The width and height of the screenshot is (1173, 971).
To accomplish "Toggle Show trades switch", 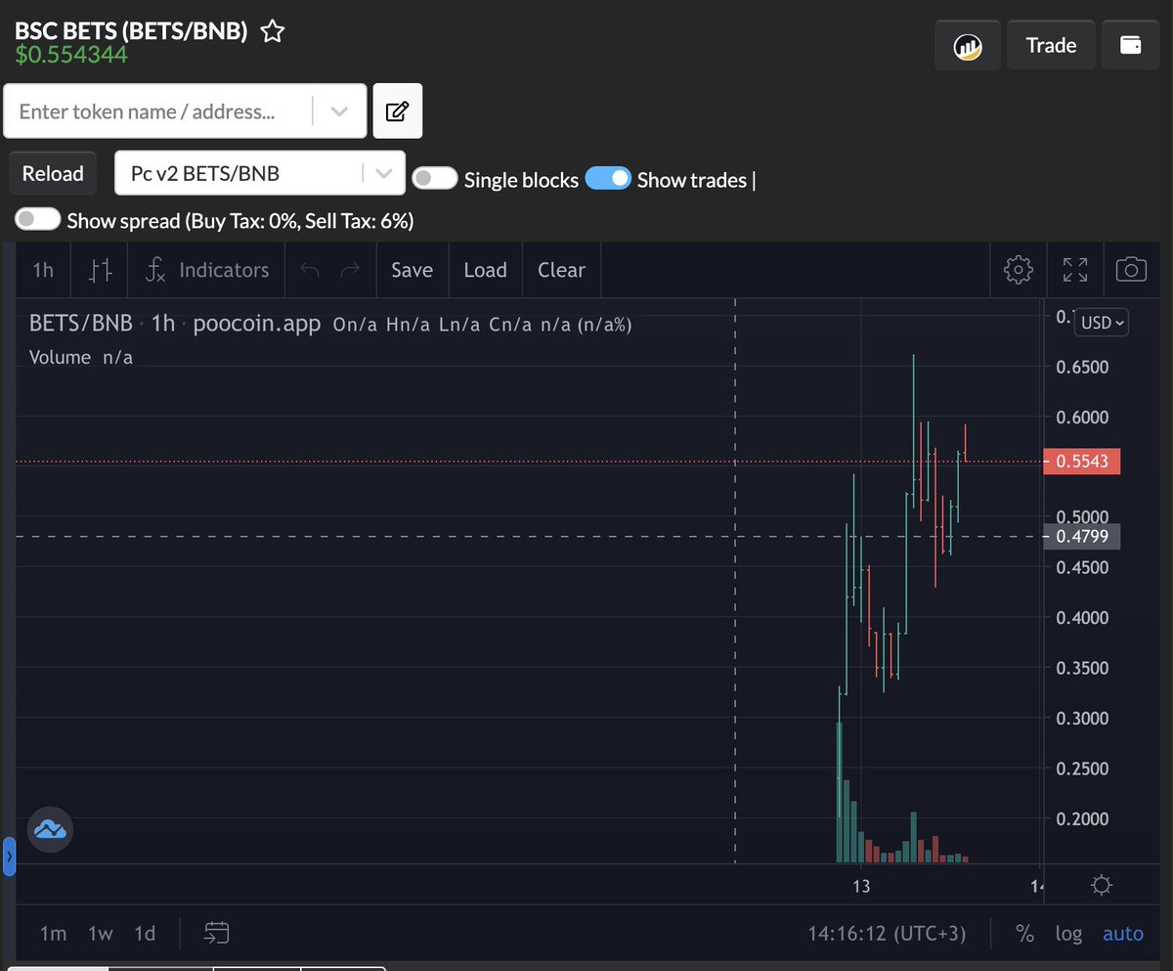I will coord(608,178).
